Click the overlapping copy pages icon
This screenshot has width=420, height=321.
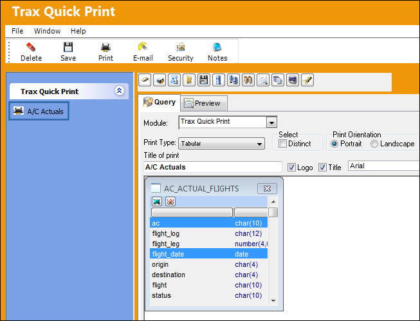tap(277, 80)
